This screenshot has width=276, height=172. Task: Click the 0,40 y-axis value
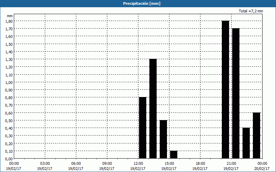(9, 128)
